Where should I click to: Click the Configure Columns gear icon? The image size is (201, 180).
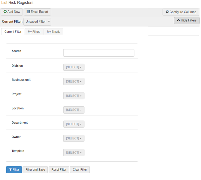click(x=167, y=12)
